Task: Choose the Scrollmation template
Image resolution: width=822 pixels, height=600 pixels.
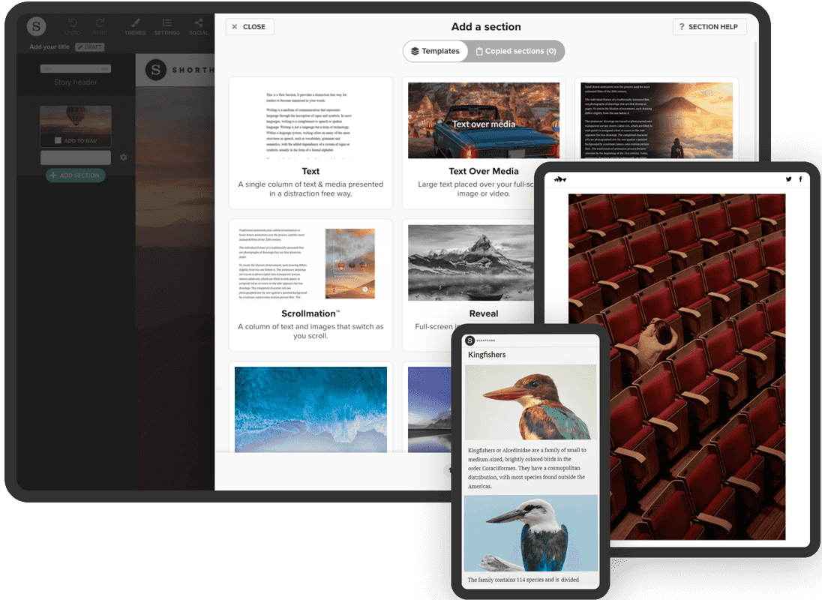Action: pyautogui.click(x=310, y=285)
